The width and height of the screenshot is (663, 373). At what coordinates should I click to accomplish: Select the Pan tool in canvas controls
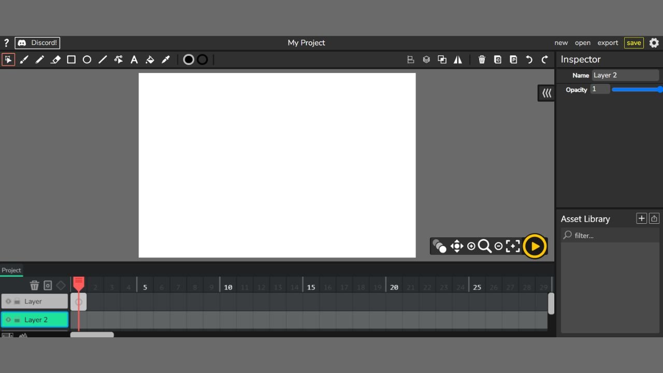tap(456, 246)
